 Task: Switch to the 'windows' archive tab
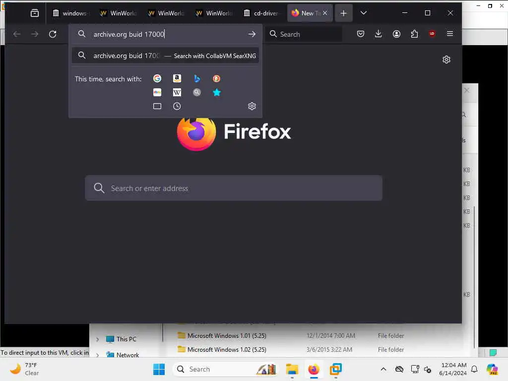(70, 13)
